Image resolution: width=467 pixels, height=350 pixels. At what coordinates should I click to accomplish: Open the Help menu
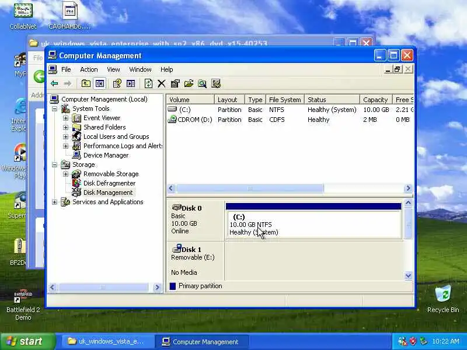[x=167, y=69]
